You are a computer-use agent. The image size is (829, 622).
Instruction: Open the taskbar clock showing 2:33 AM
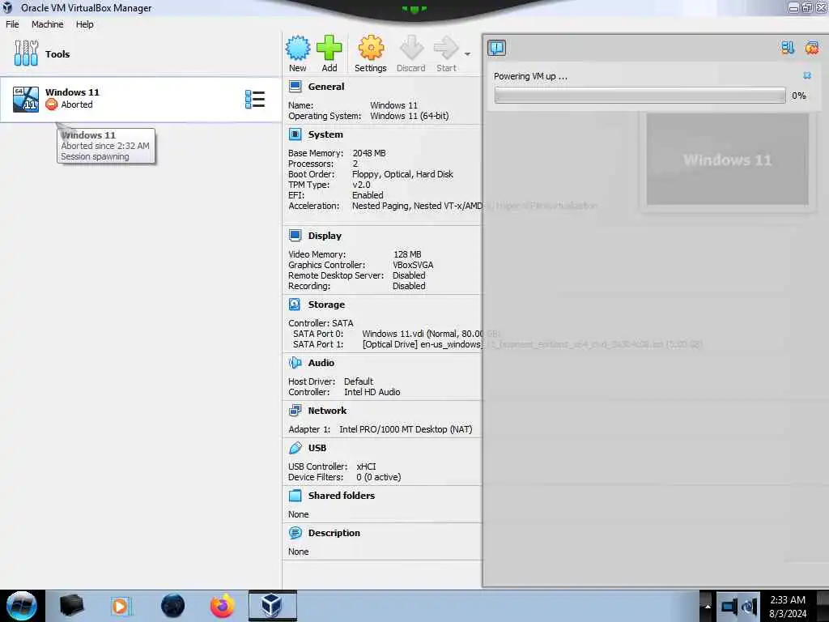pyautogui.click(x=788, y=607)
